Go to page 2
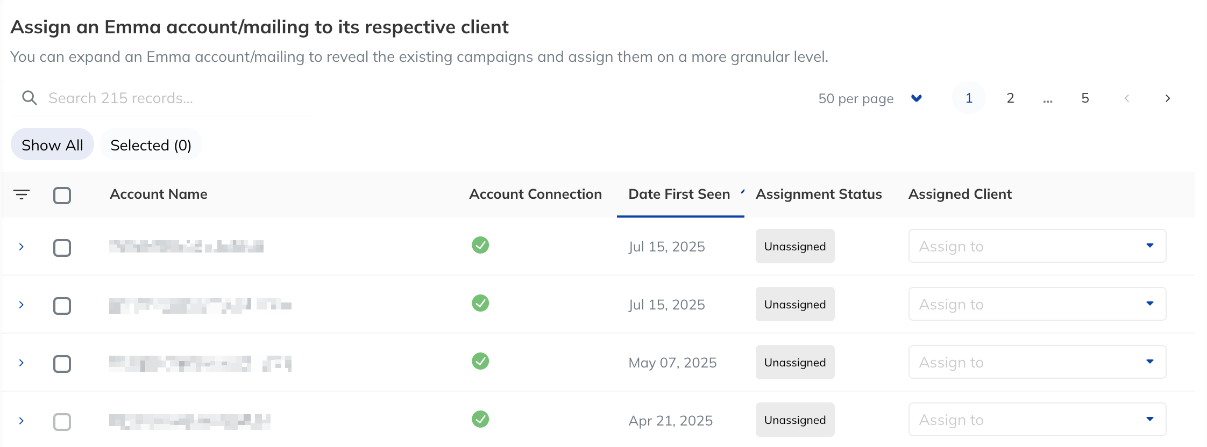Screen dimensions: 1207x447 coord(1010,98)
